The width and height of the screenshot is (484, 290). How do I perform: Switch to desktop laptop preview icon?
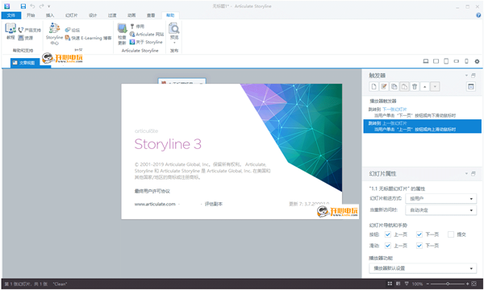click(x=426, y=61)
